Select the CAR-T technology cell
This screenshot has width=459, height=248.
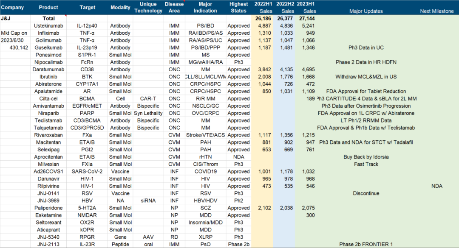click(148, 99)
